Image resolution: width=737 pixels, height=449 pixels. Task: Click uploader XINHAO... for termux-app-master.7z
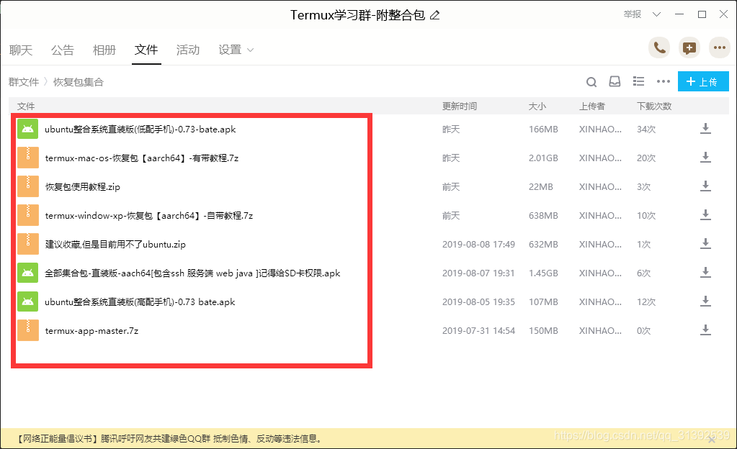pyautogui.click(x=600, y=331)
